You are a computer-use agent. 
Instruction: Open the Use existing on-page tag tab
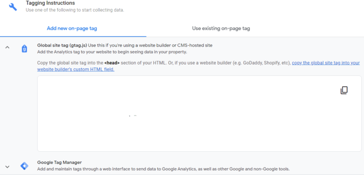coord(221,28)
